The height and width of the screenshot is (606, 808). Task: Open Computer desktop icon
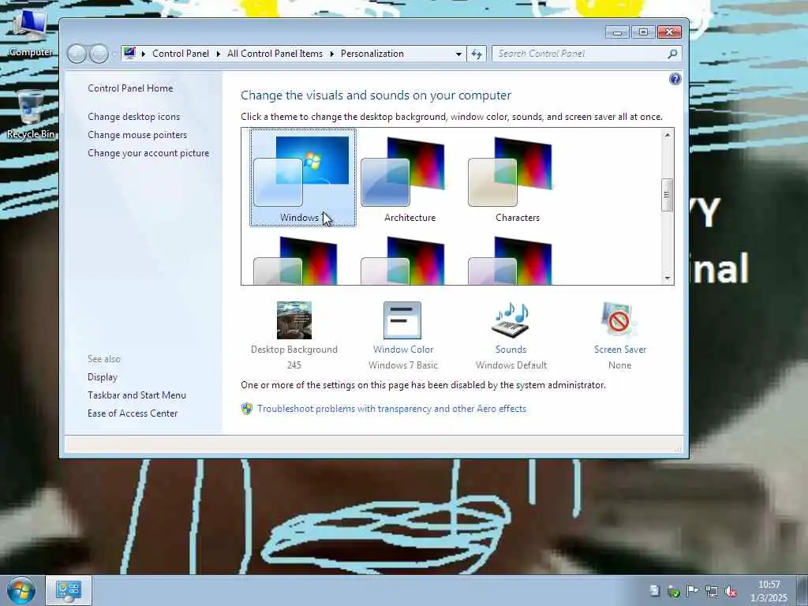click(x=30, y=33)
